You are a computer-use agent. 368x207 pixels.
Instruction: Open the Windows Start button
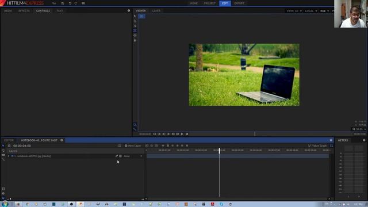[x=5, y=204]
